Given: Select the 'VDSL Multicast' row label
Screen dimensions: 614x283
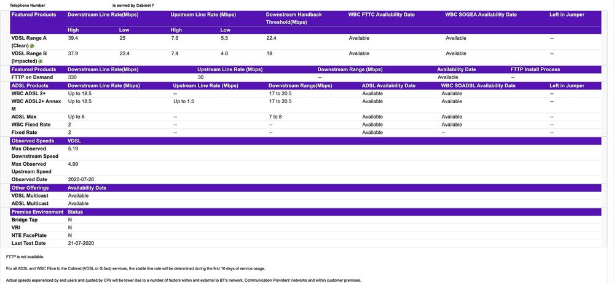Looking at the screenshot, I should [30, 195].
